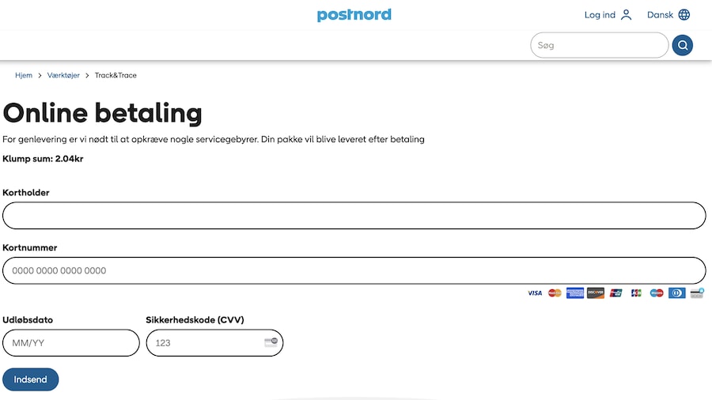This screenshot has height=400, width=712.
Task: Click the Visa card logo
Action: (x=535, y=293)
